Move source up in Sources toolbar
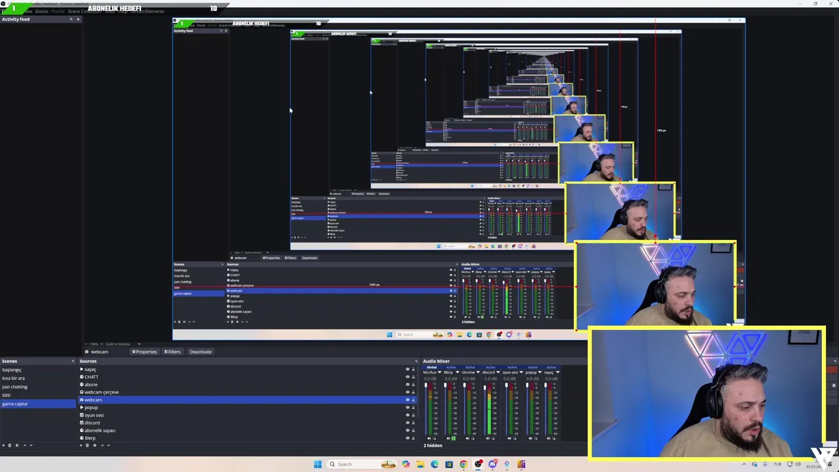 tap(102, 445)
